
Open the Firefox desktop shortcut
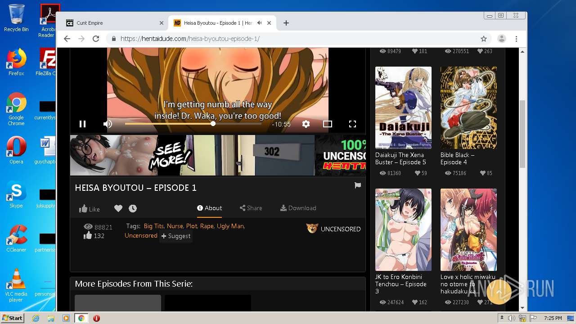click(x=16, y=63)
